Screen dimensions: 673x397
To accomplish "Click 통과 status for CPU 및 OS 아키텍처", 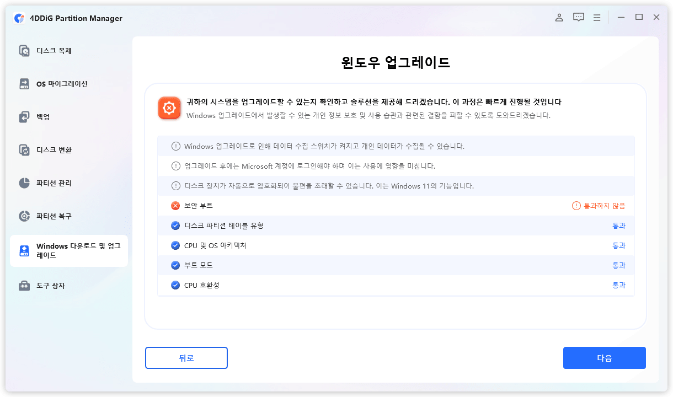I will [619, 245].
